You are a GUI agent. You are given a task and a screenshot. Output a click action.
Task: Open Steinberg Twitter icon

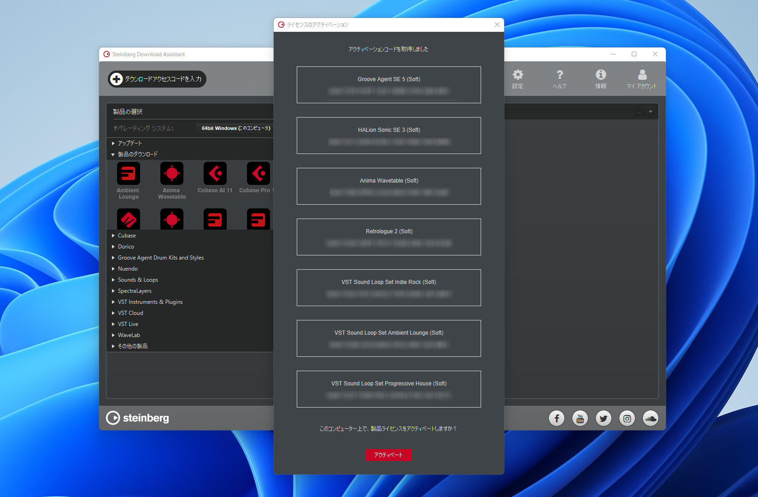(604, 418)
